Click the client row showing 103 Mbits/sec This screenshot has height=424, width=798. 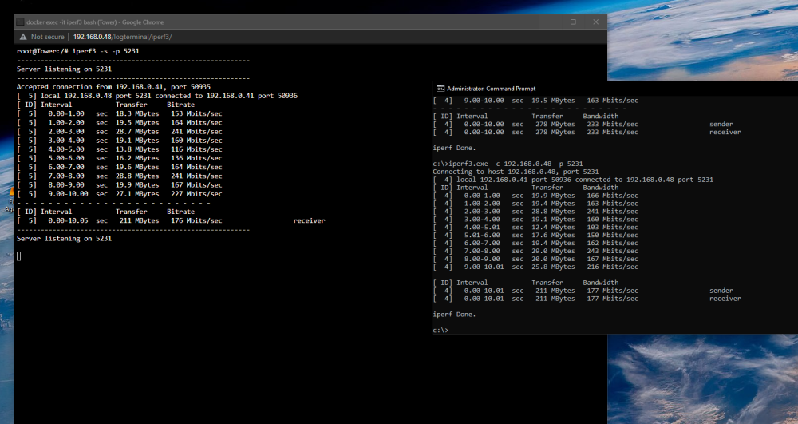(535, 227)
